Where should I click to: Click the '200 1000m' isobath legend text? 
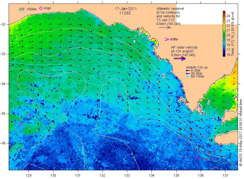pyautogui.click(x=28, y=9)
